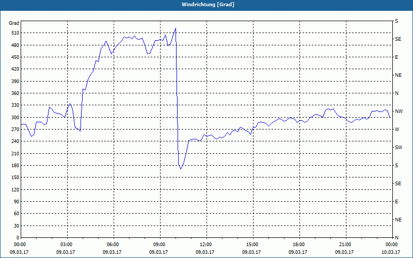Select the 300 value on the y-axis

click(15, 118)
